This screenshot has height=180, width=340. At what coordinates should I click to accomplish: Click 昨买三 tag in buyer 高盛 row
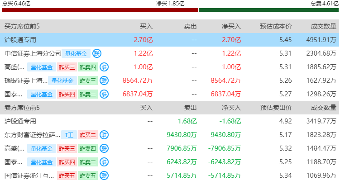click(x=67, y=67)
